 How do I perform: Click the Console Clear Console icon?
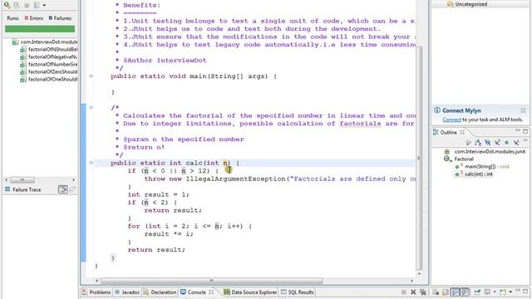click(436, 292)
